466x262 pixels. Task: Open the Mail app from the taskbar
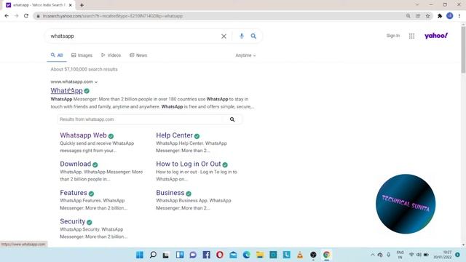233,255
